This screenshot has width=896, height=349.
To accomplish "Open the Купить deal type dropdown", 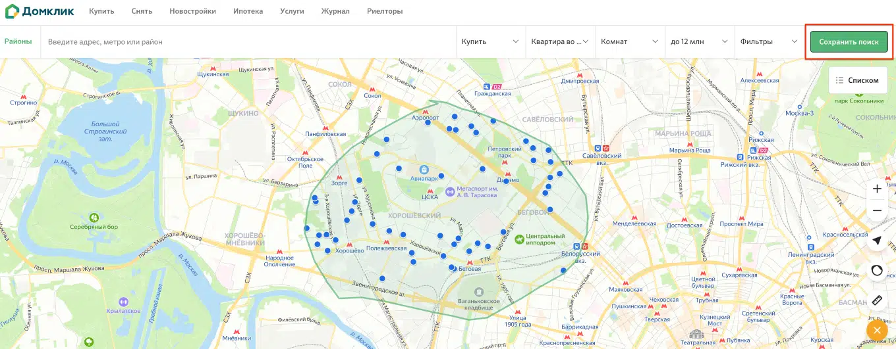I will [x=490, y=41].
